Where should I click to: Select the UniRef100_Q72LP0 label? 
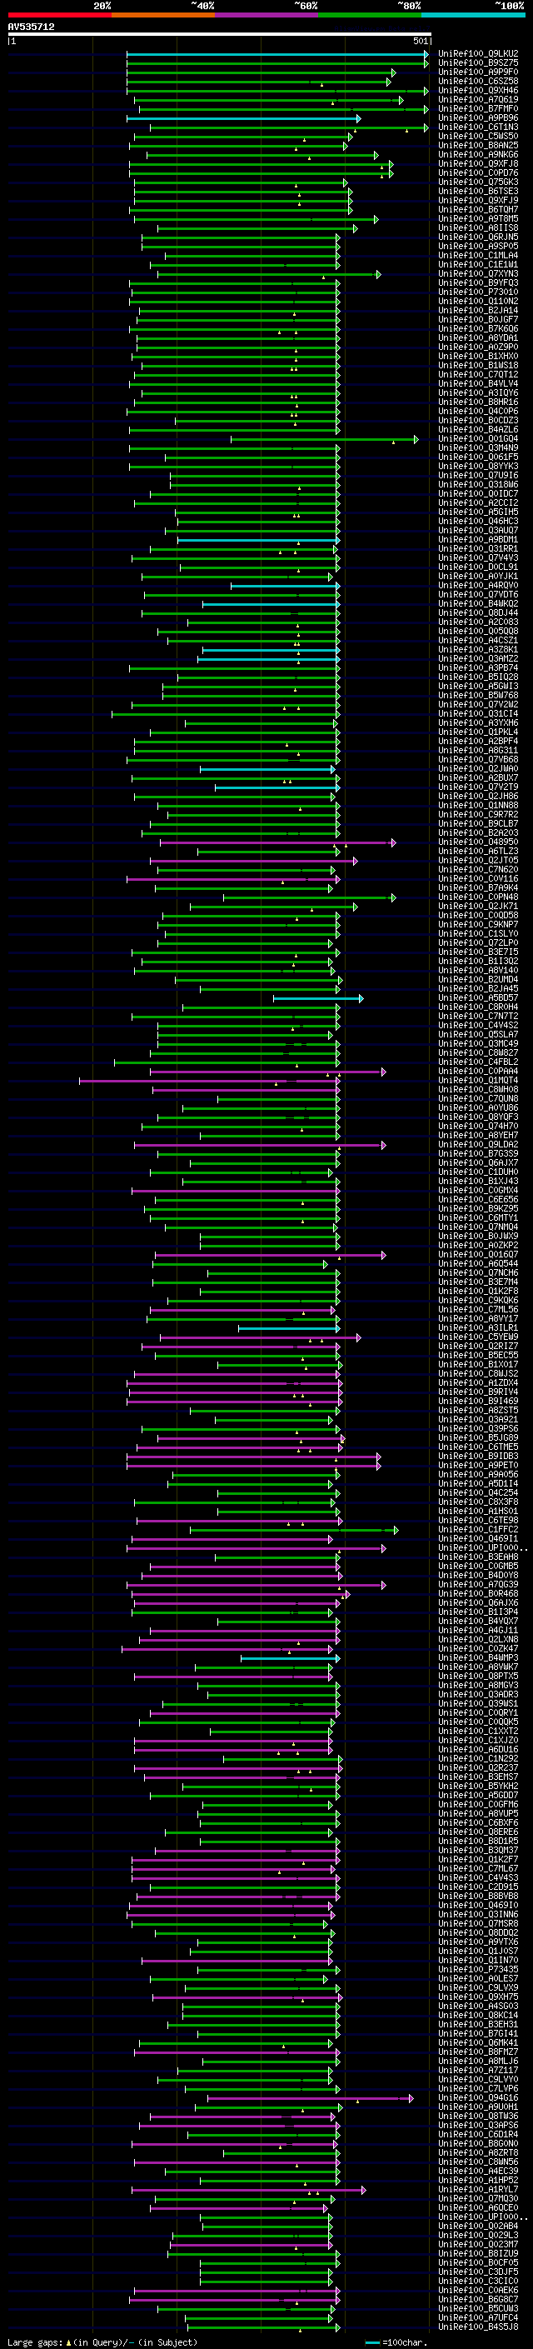(x=478, y=943)
